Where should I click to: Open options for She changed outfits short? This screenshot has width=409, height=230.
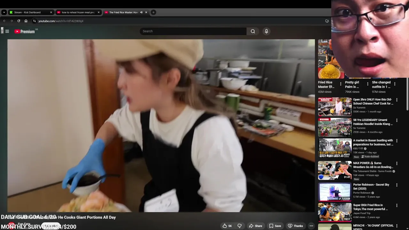[395, 84]
